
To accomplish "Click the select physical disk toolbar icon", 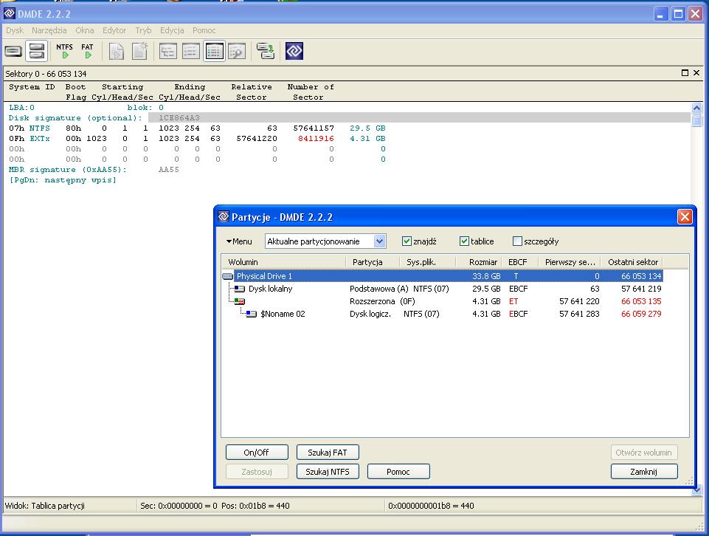I will tap(13, 51).
